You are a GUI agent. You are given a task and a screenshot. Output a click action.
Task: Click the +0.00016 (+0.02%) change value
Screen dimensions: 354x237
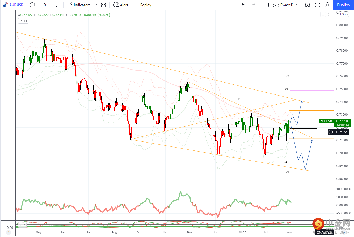tap(96, 15)
